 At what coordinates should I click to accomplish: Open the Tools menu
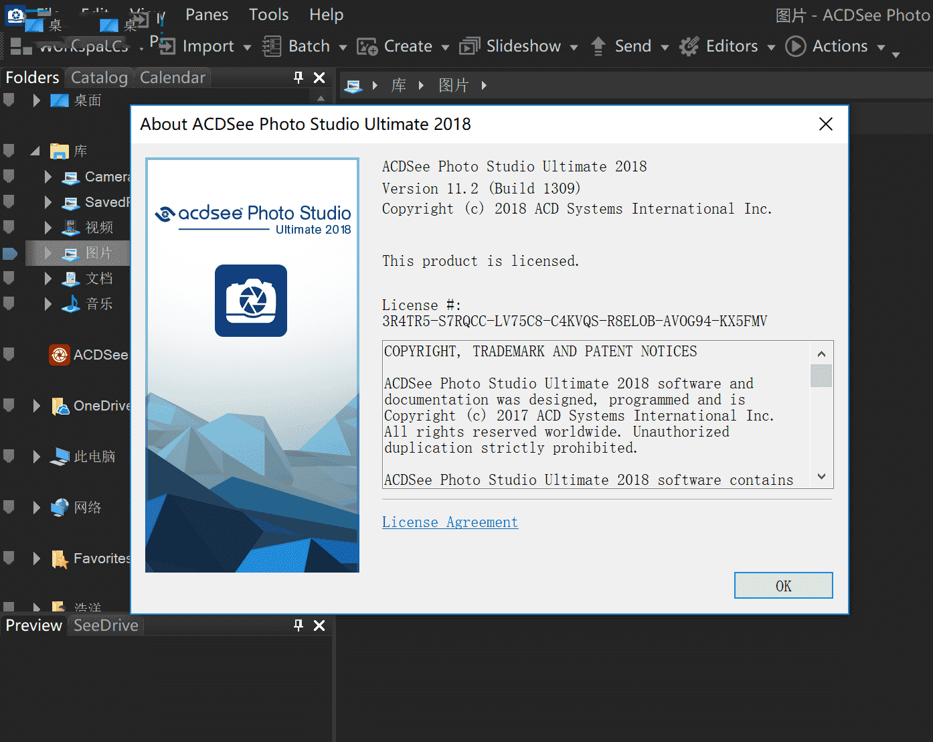pyautogui.click(x=268, y=14)
